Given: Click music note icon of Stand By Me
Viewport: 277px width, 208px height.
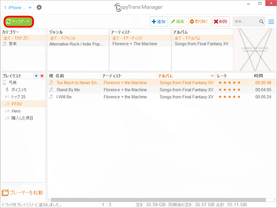Looking at the screenshot, I should (51, 90).
